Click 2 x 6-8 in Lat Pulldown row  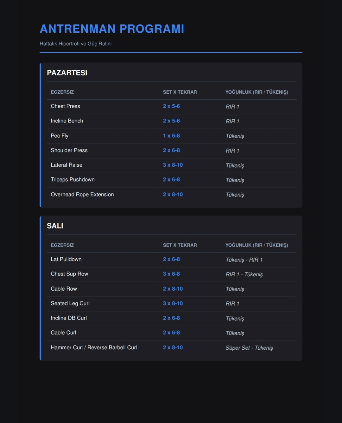[x=171, y=259]
